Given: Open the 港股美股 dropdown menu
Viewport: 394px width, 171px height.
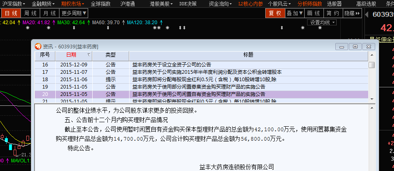Looking at the screenshot, I should tap(161, 4).
